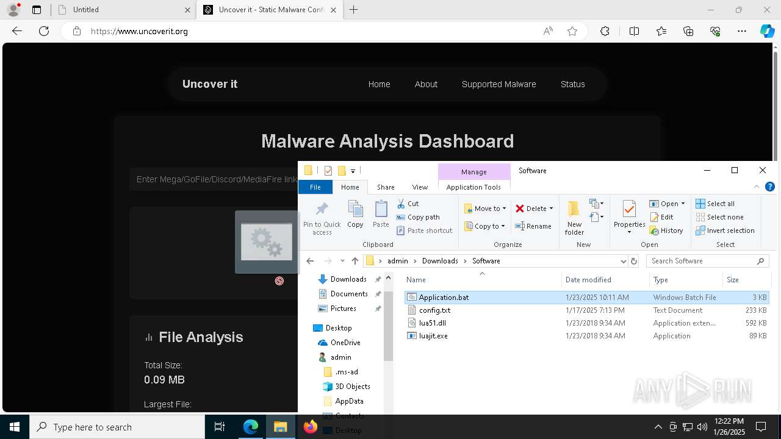This screenshot has width=781, height=439.
Task: Open Downloads in Quick access
Action: (x=348, y=279)
